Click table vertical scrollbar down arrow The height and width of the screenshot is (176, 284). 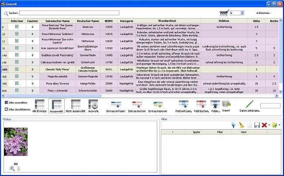click(281, 92)
